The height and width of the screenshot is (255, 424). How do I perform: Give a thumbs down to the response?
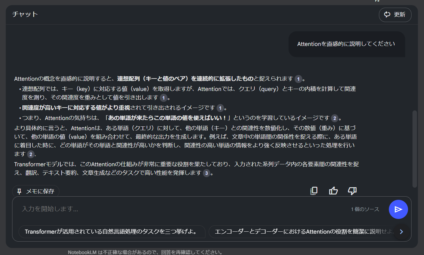click(352, 191)
